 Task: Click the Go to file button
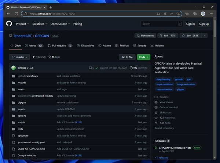pos(127,57)
